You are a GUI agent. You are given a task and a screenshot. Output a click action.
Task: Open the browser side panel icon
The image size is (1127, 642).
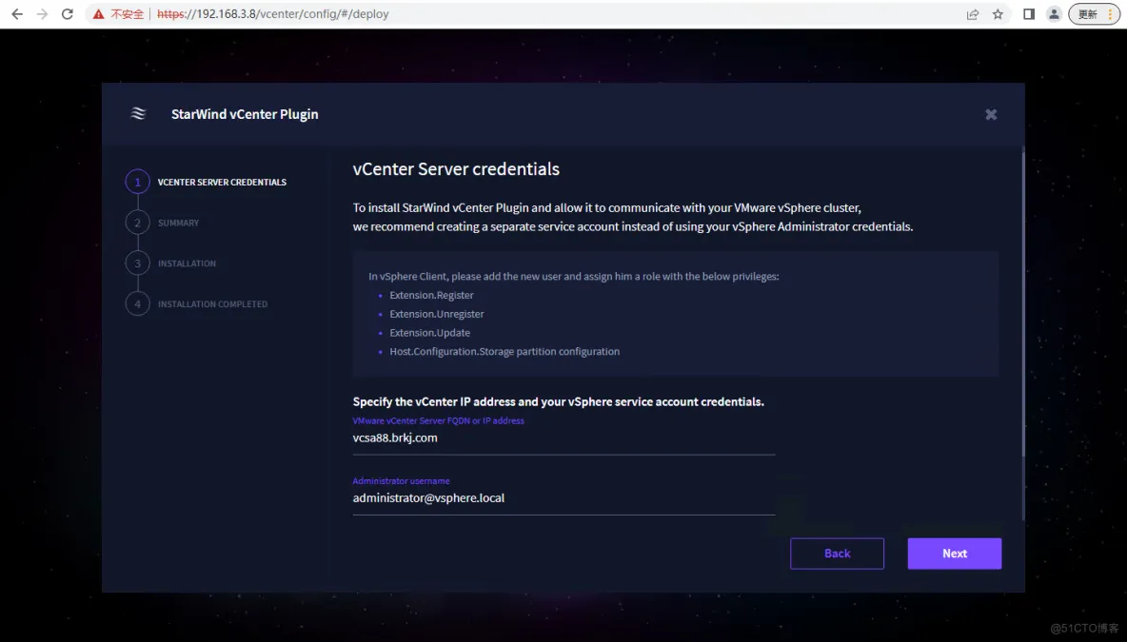click(1029, 13)
